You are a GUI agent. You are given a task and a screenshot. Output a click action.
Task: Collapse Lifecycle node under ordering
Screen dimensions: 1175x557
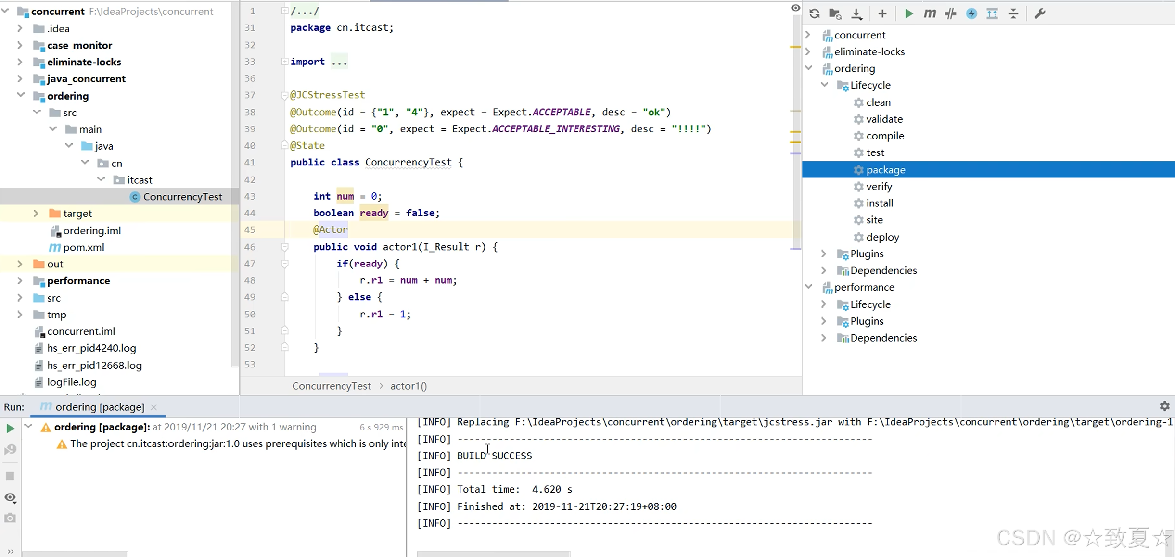click(x=825, y=85)
